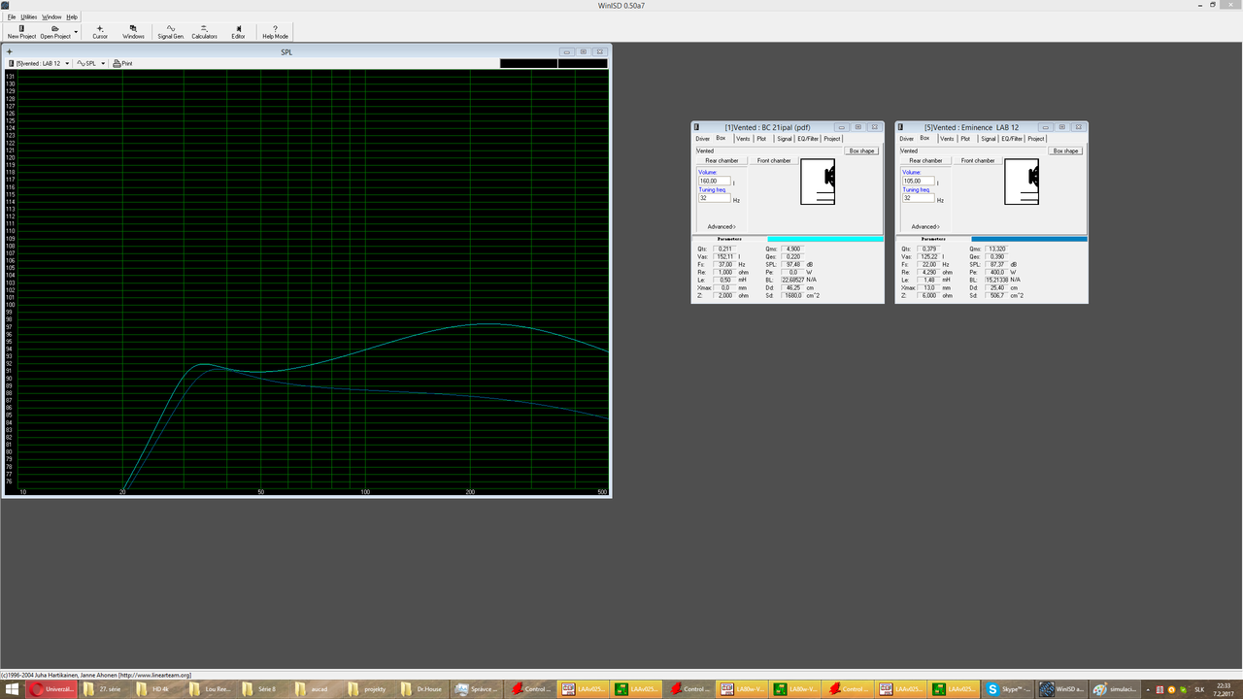Click Box shape button in Eminence LAB 12 window

click(x=1065, y=150)
